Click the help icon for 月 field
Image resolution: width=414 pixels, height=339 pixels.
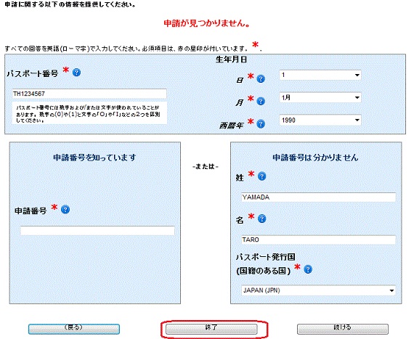point(261,101)
